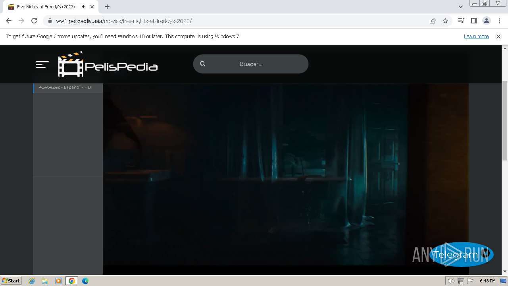
Task: Click the address bar URL
Action: 124,21
